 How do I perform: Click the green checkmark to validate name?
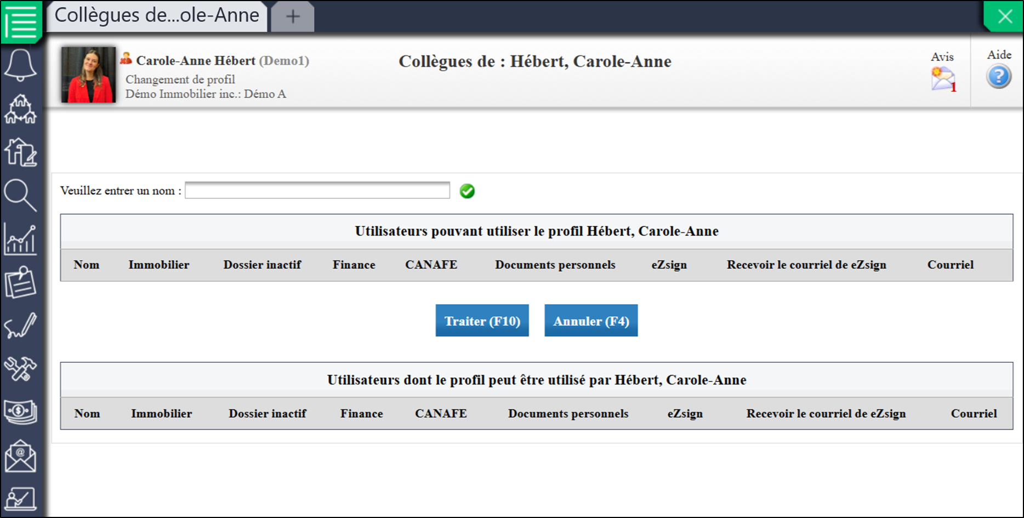coord(467,191)
